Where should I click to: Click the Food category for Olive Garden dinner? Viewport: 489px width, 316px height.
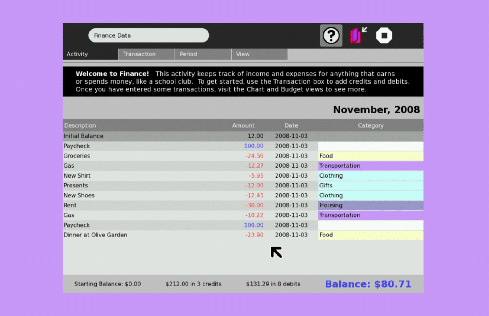point(371,235)
